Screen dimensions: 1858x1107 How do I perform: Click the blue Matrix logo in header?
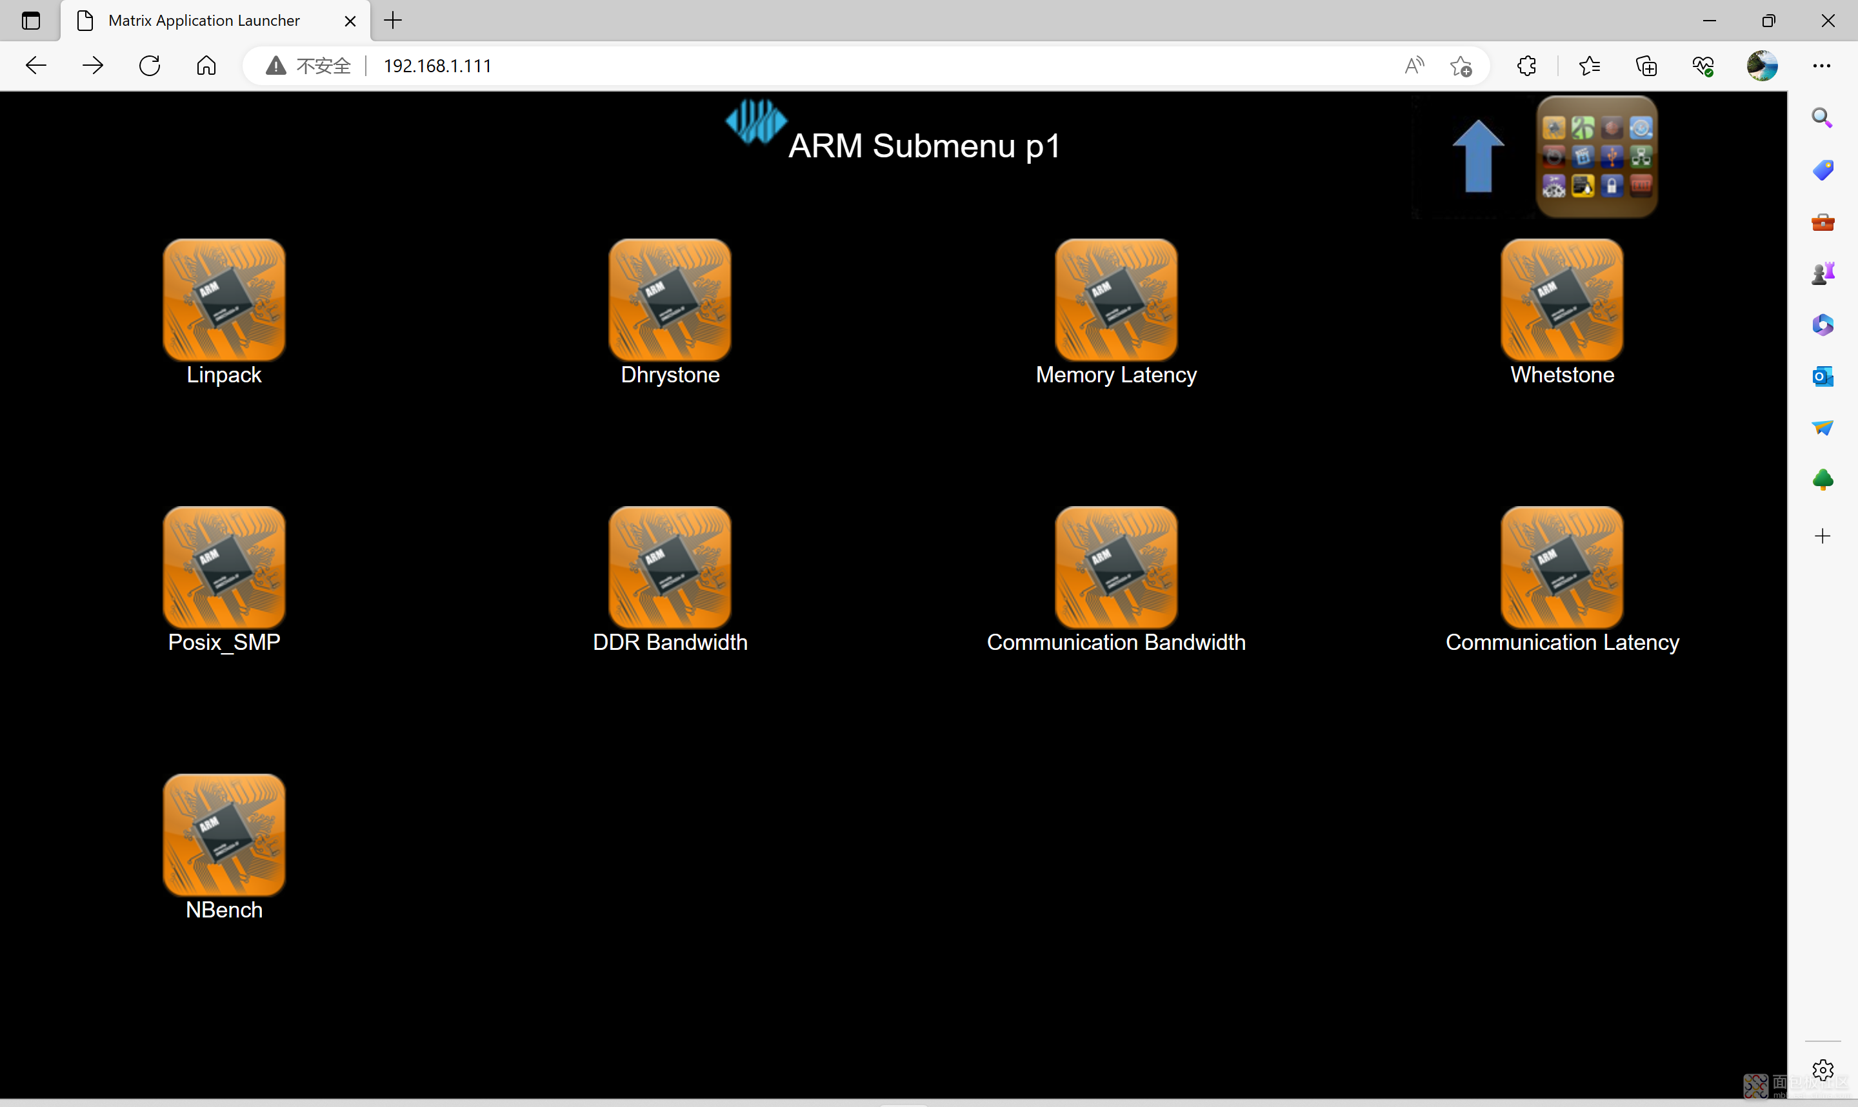[x=755, y=122]
